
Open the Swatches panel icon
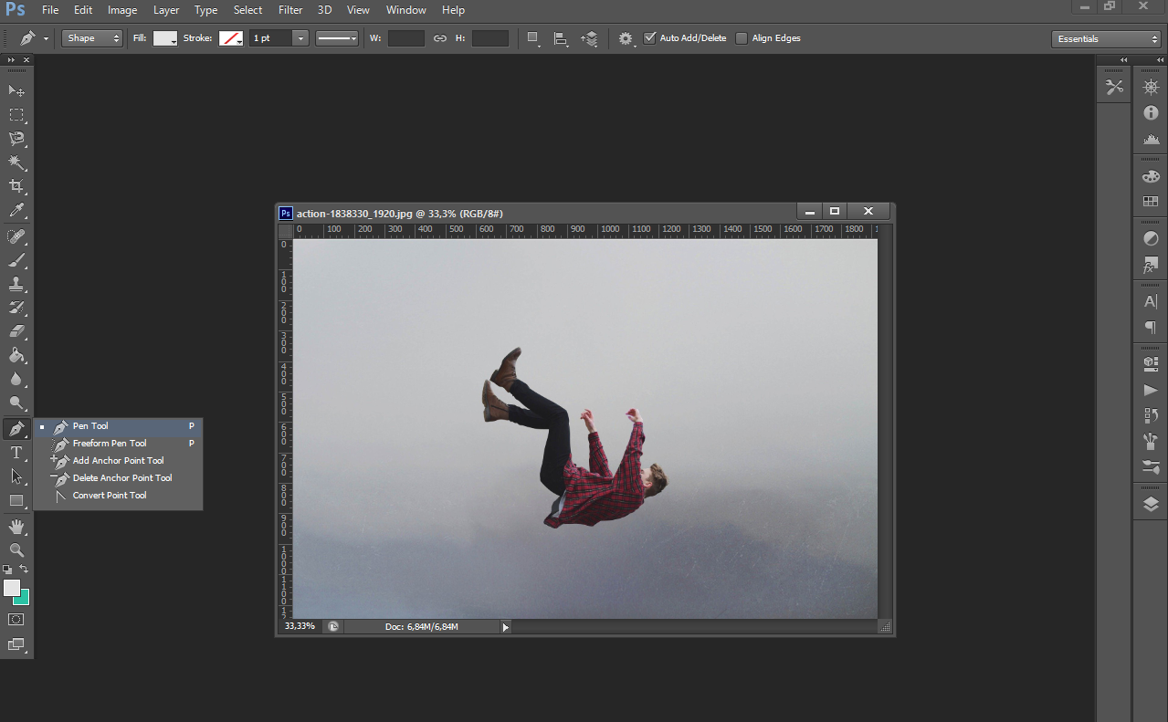coord(1151,202)
